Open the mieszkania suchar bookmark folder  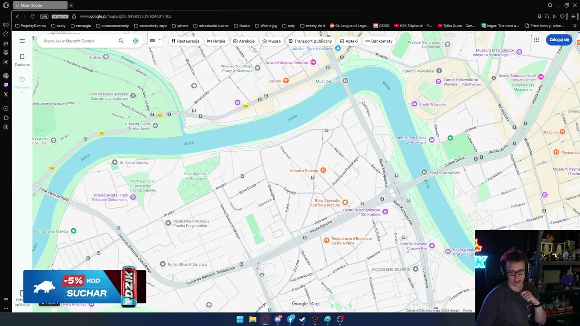coord(211,26)
